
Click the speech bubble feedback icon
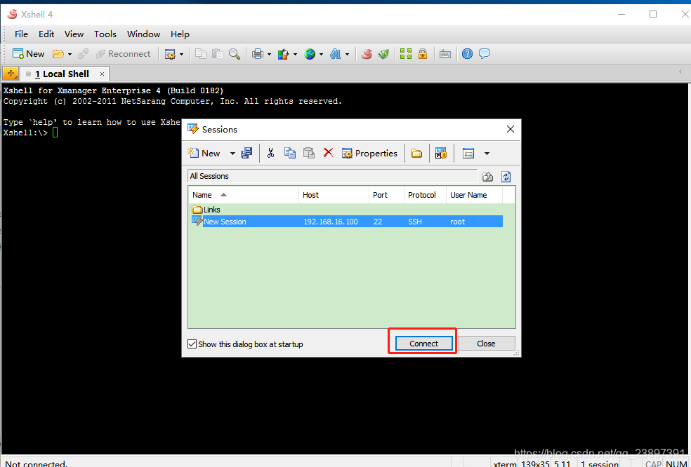(485, 54)
